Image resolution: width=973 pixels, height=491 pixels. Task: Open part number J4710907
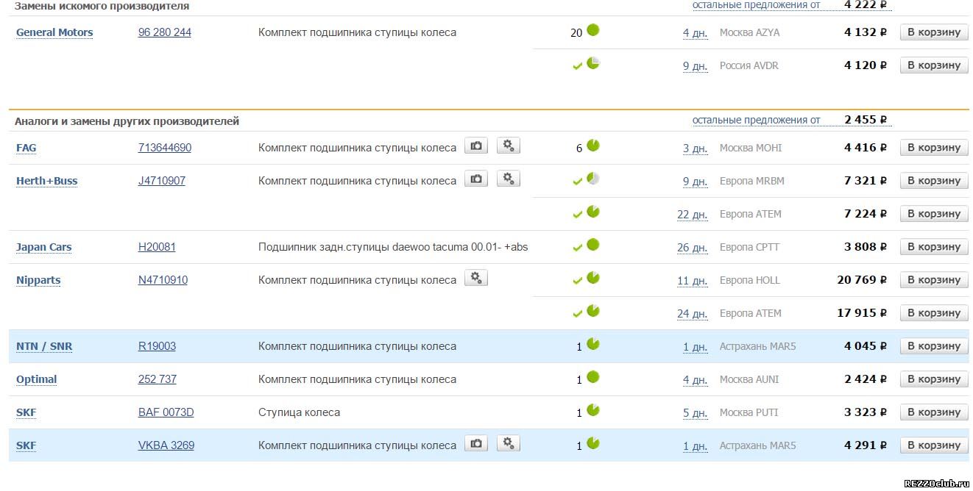point(162,181)
